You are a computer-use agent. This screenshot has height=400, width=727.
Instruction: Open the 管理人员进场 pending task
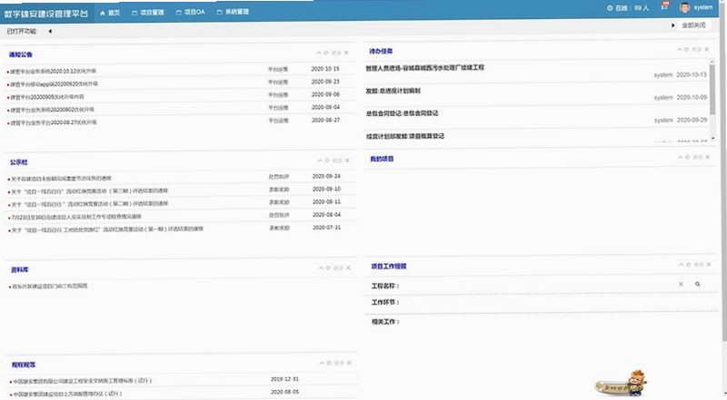coord(424,68)
